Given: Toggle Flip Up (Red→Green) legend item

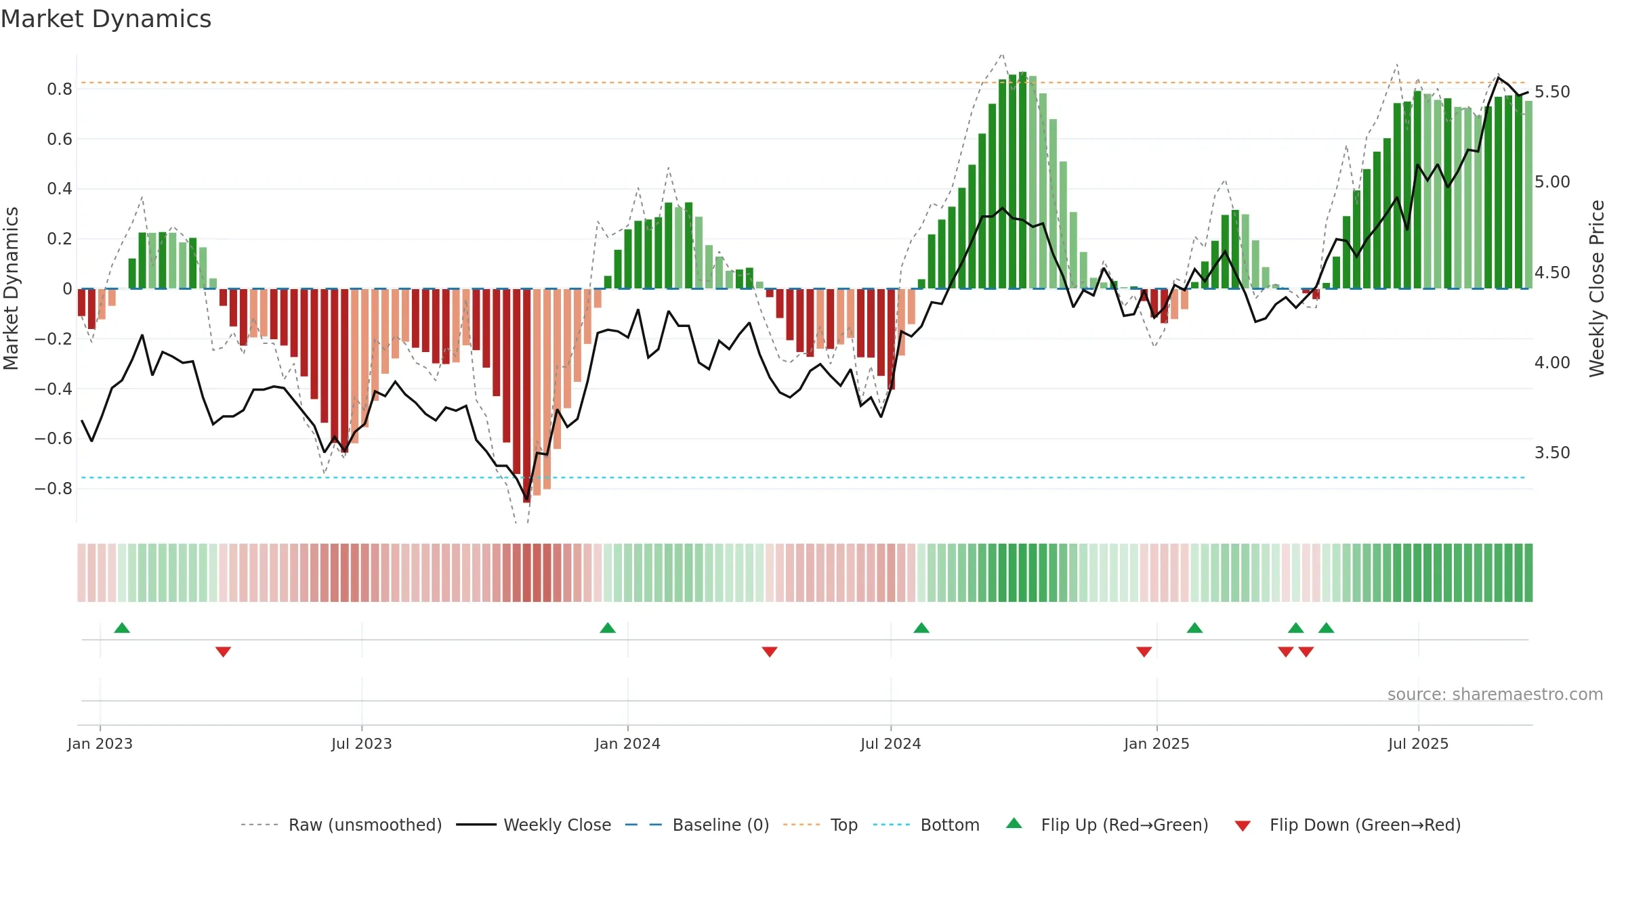Looking at the screenshot, I should [1107, 825].
